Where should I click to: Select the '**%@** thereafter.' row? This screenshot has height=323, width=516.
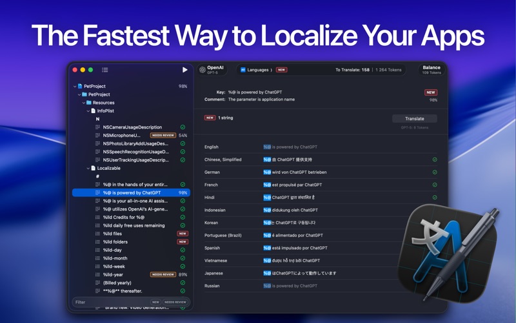point(131,291)
